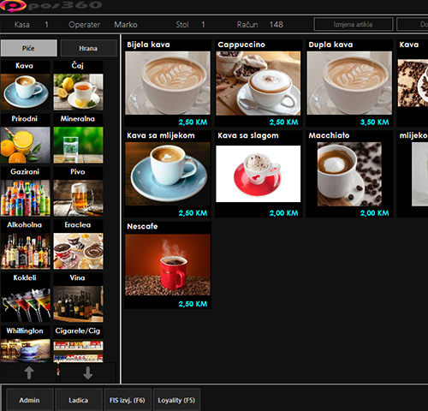
Task: Open the Pivo beer category
Action: (x=78, y=192)
